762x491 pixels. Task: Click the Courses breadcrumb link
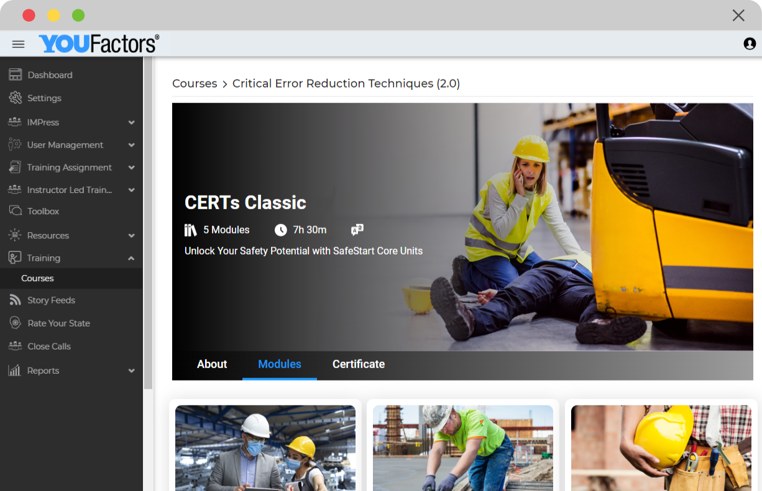click(x=195, y=83)
